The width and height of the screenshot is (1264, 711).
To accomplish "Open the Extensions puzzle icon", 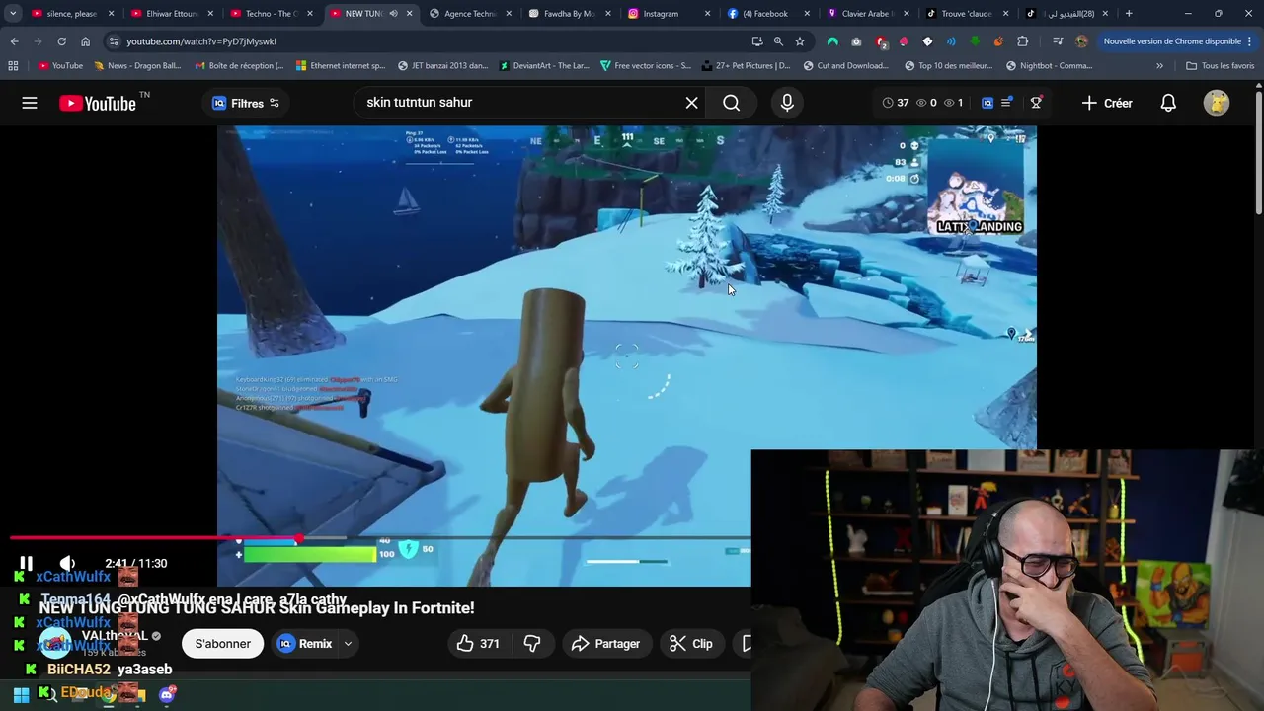I will [x=1022, y=41].
